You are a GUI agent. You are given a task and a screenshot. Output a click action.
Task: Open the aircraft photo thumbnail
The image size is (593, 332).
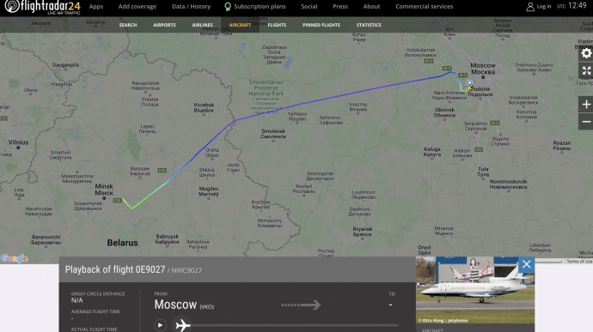[x=475, y=290]
